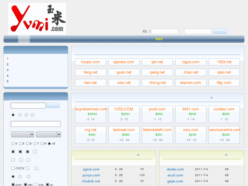The height and width of the screenshot is (186, 248).
Task: Open lastseat.com auction listing
Action: [x=124, y=130]
